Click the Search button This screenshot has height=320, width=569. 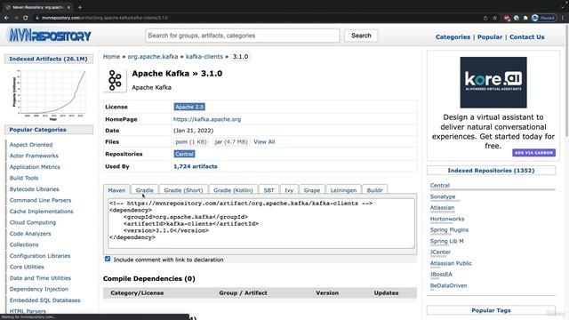point(361,36)
